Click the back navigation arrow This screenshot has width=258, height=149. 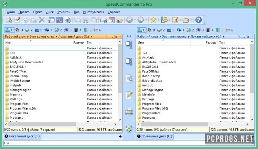coord(130,20)
